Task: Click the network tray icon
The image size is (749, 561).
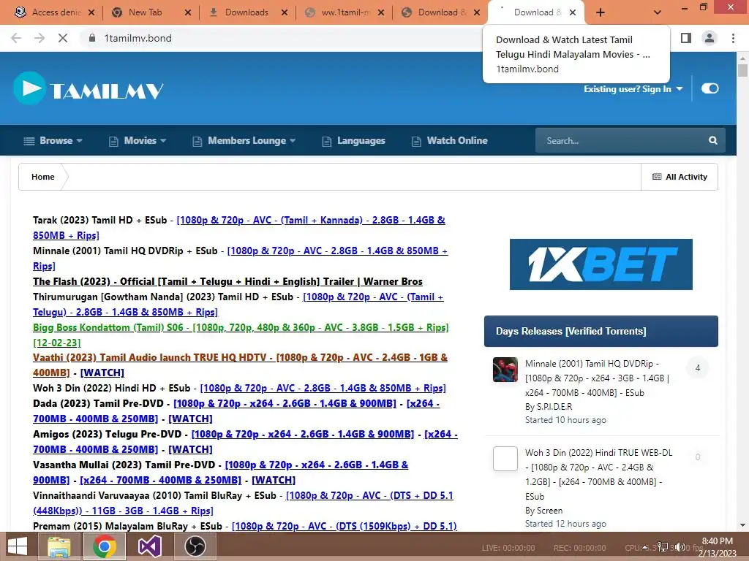Action: 663,547
